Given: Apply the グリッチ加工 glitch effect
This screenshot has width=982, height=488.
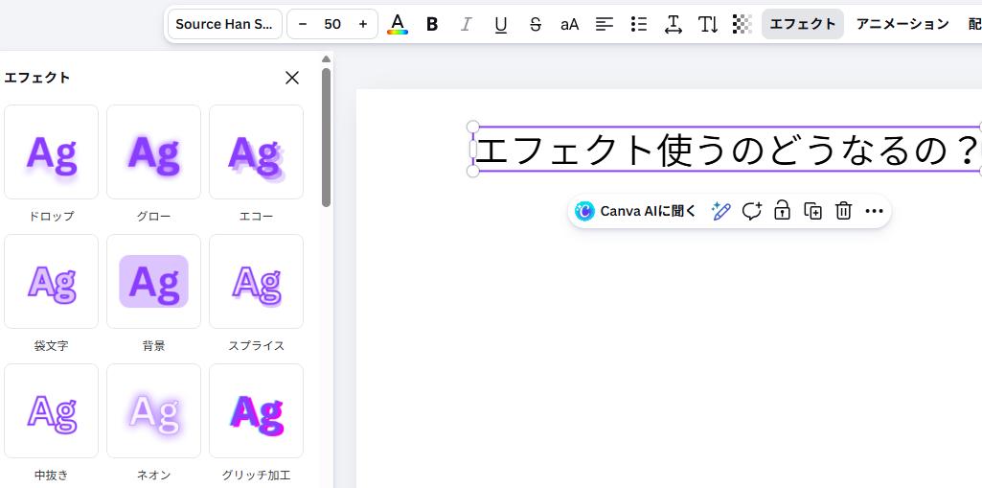Looking at the screenshot, I should 256,411.
